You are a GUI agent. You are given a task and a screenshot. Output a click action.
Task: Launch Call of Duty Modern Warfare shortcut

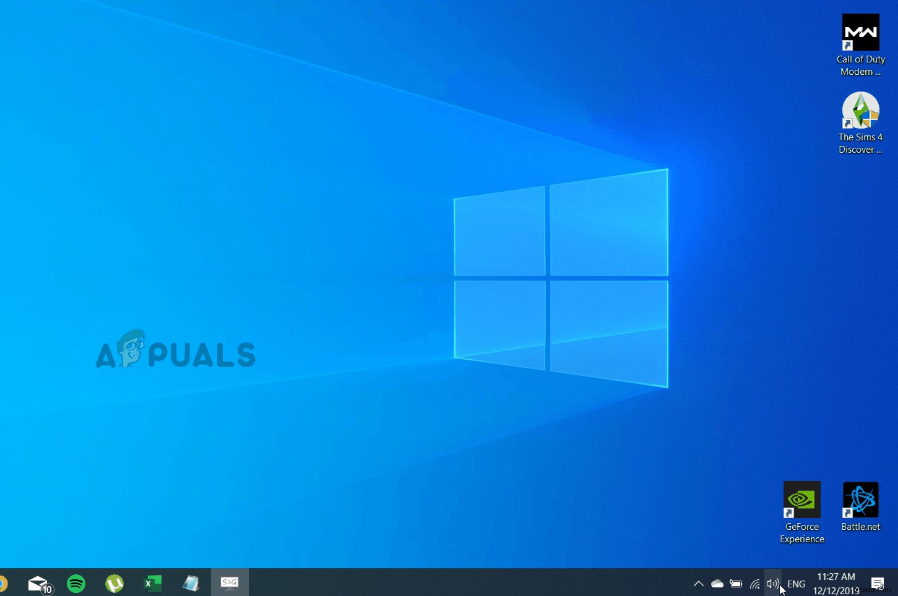coord(860,31)
